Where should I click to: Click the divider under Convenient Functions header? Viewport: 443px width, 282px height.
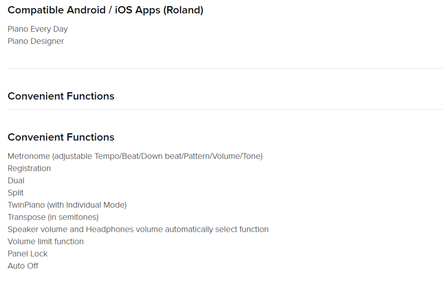coord(225,109)
